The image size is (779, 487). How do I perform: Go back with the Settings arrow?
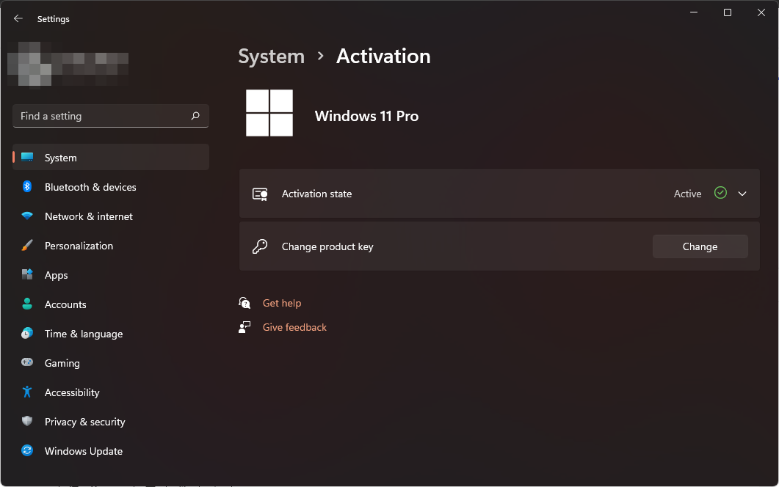(18, 18)
